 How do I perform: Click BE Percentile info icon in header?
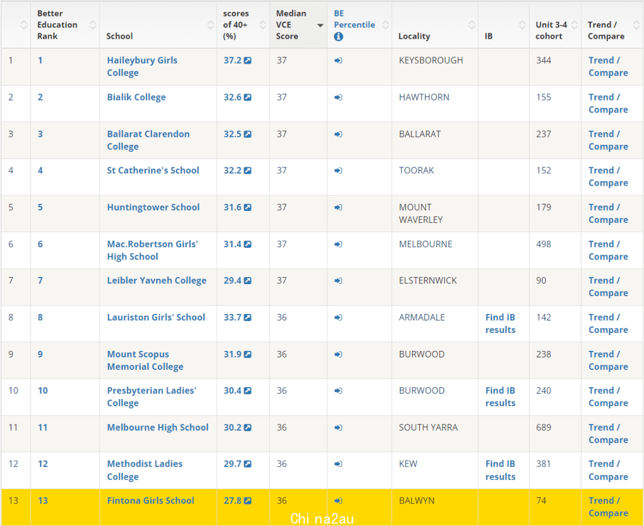point(339,36)
